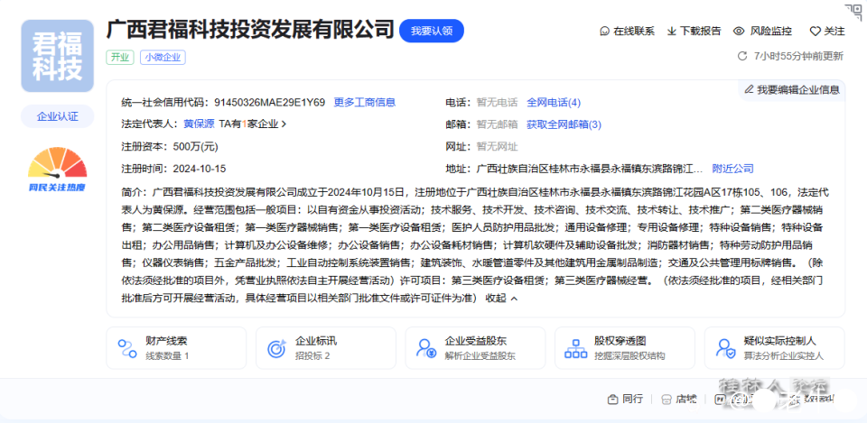Open 全网电话(4) link
867x423 pixels.
553,103
